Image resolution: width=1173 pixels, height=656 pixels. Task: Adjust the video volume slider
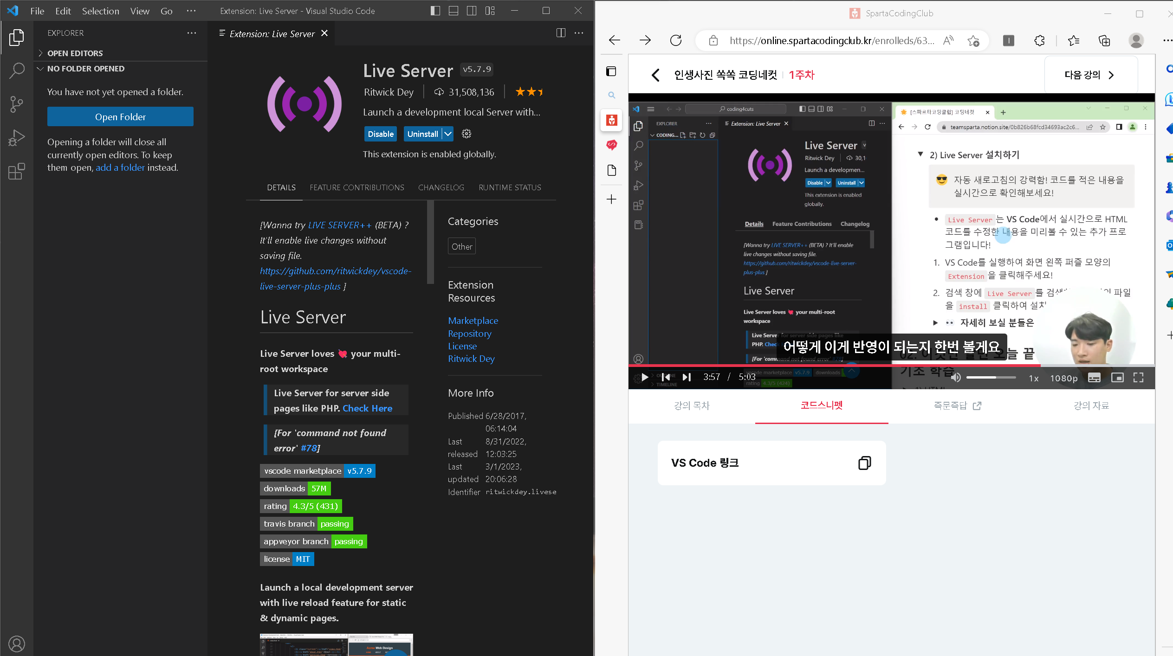point(991,378)
